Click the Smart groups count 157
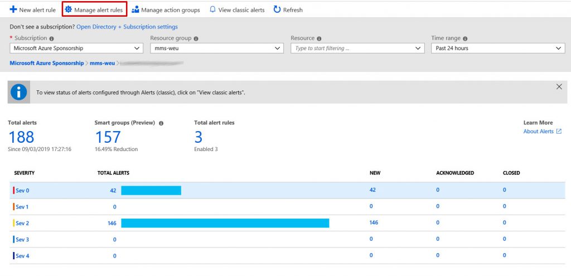The width and height of the screenshot is (571, 276). (108, 137)
